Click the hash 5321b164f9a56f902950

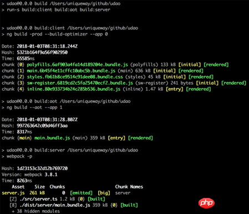(42, 53)
